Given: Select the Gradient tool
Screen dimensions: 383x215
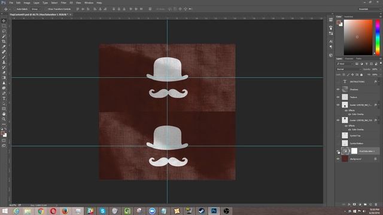Looking at the screenshot, I should pos(4,78).
